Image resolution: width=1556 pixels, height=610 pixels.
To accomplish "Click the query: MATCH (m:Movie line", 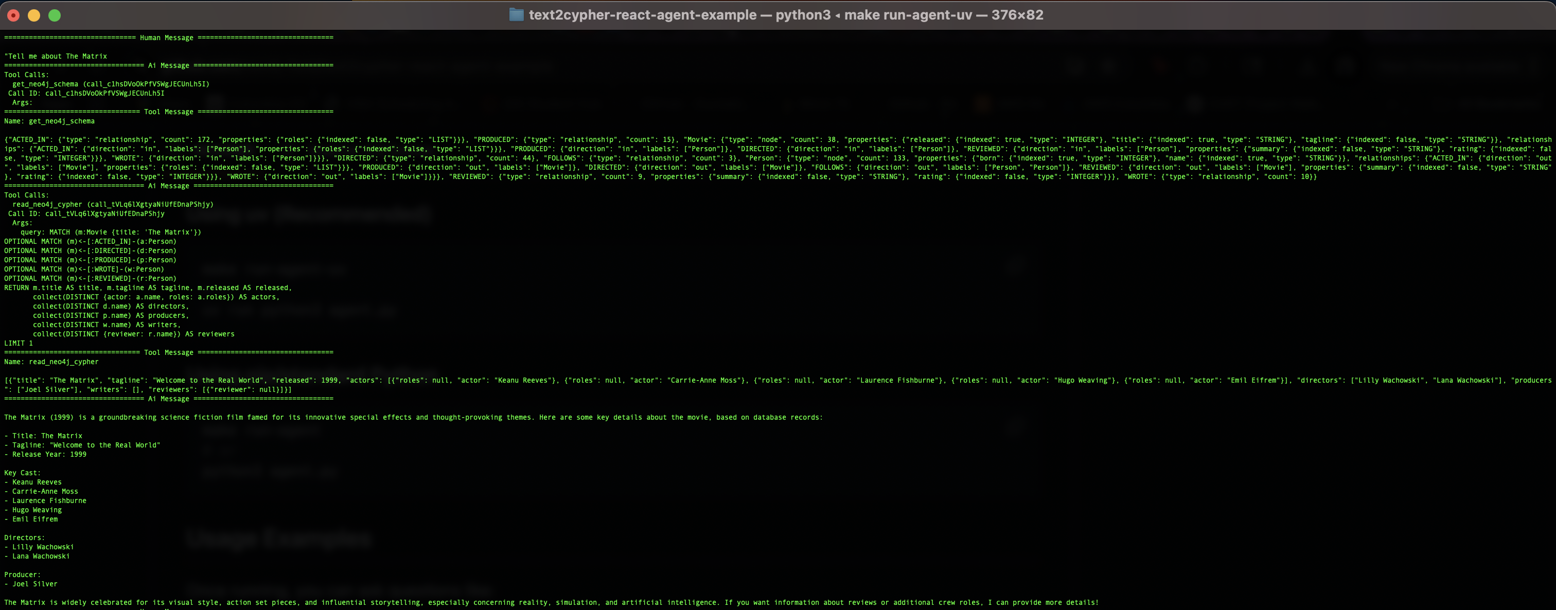I will pos(111,232).
